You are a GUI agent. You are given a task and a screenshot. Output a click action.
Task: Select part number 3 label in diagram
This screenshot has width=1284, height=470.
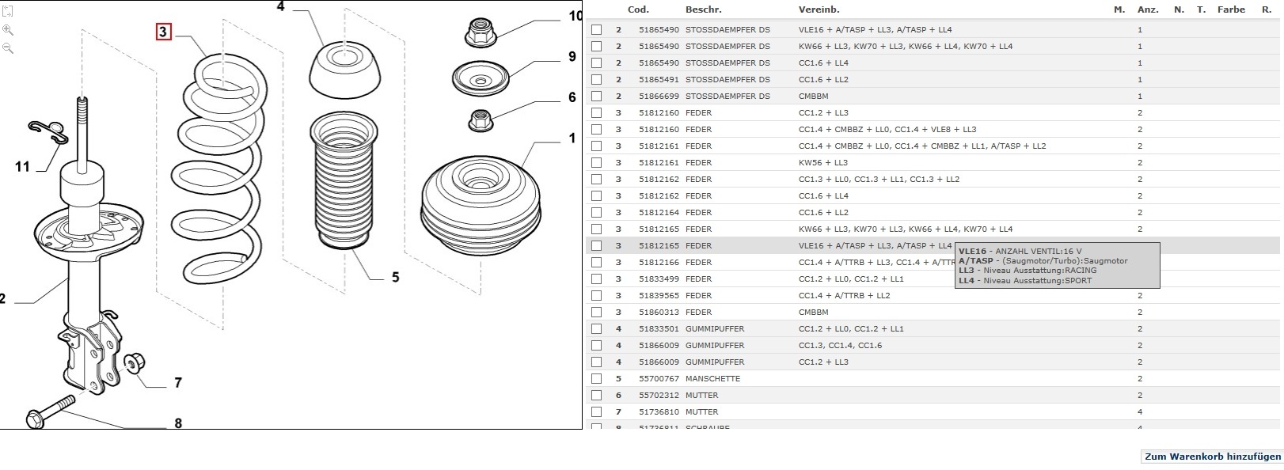pos(163,32)
